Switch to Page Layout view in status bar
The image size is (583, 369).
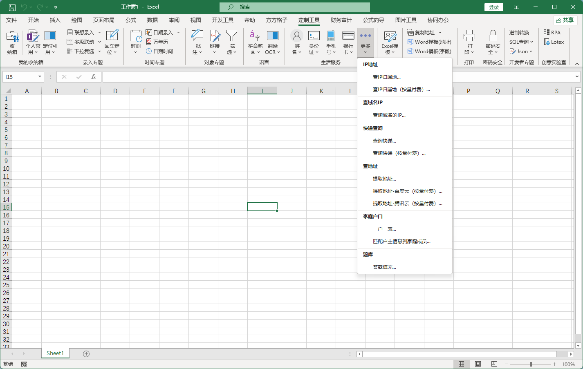(x=478, y=364)
